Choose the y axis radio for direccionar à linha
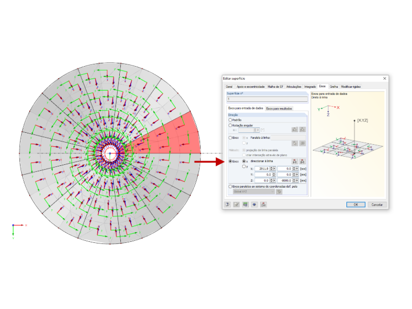The image size is (412, 309). pyautogui.click(x=244, y=166)
